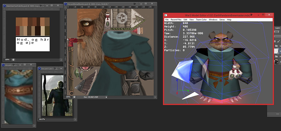Viewport: 281px width, 131px height.
Task: Click the Ps icon of DecardBrewMaster.psd window
Action: 66,4
